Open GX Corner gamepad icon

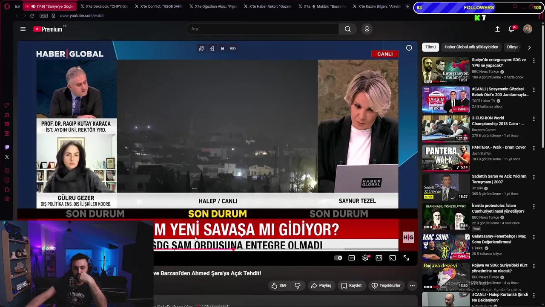(x=17, y=6)
